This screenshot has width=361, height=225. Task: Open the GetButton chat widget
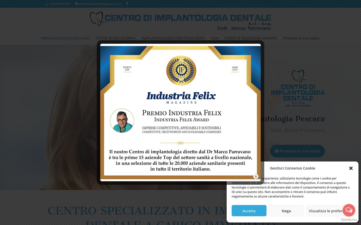pyautogui.click(x=349, y=210)
